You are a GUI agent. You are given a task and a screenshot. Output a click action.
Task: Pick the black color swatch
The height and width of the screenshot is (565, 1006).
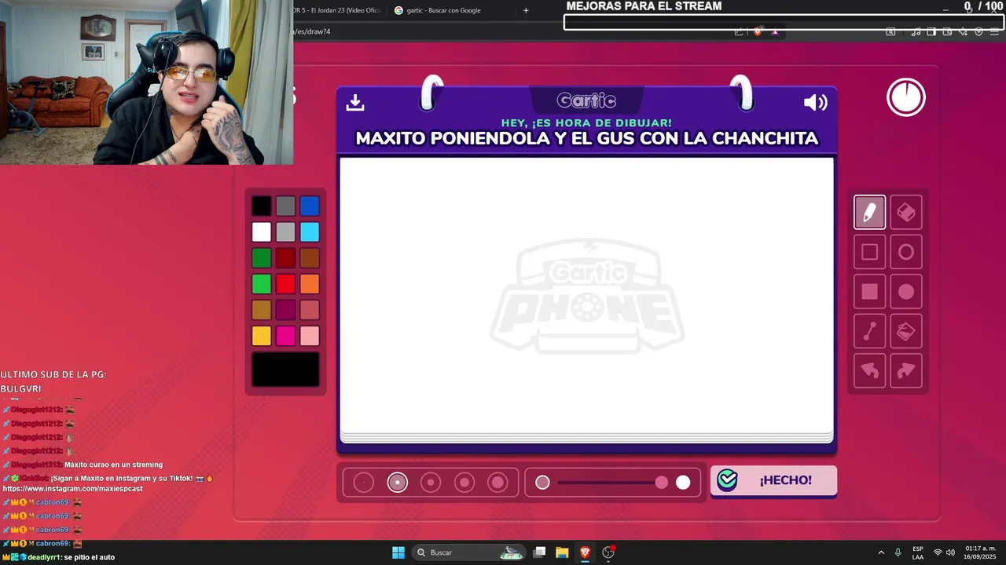(262, 206)
